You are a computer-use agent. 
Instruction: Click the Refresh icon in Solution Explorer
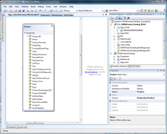(116, 18)
